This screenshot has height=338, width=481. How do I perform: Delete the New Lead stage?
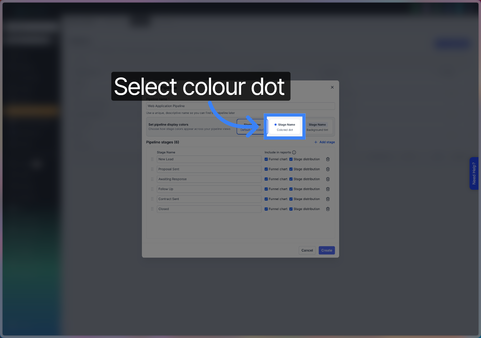pos(328,159)
